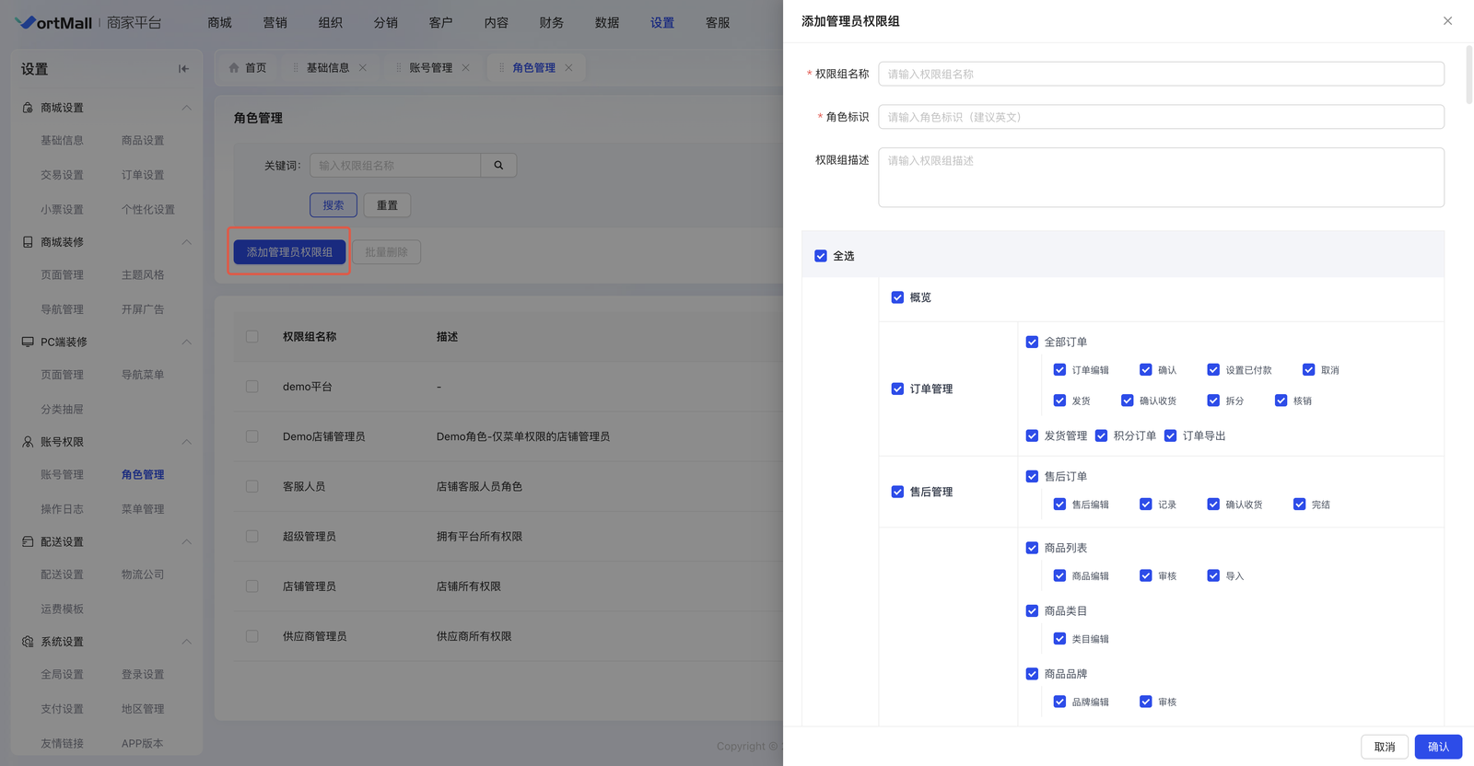The width and height of the screenshot is (1474, 766).
Task: Click the drawer's vertical scrollbar
Action: (1468, 75)
